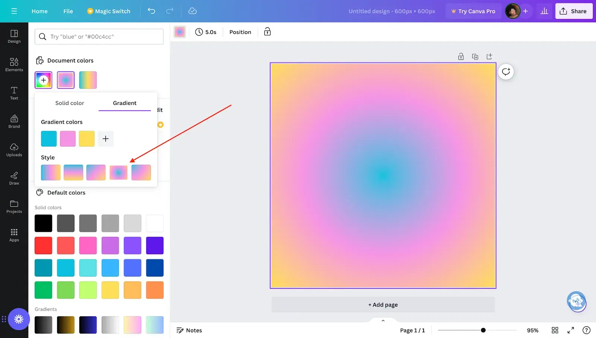The width and height of the screenshot is (596, 338).
Task: Select radial gradient document color
Action: 66,80
